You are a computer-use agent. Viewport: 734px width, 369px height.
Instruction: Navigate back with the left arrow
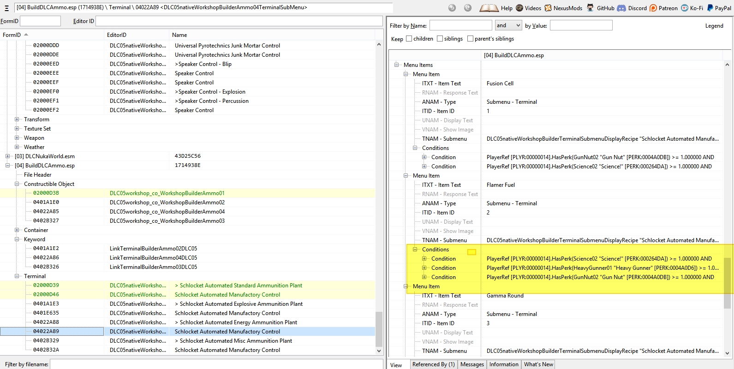pyautogui.click(x=452, y=8)
